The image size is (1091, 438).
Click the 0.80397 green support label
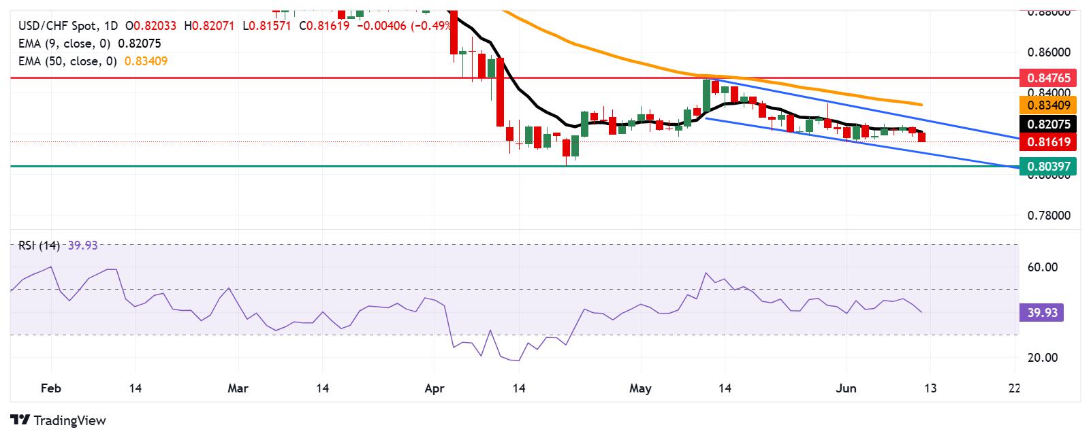(x=1048, y=166)
